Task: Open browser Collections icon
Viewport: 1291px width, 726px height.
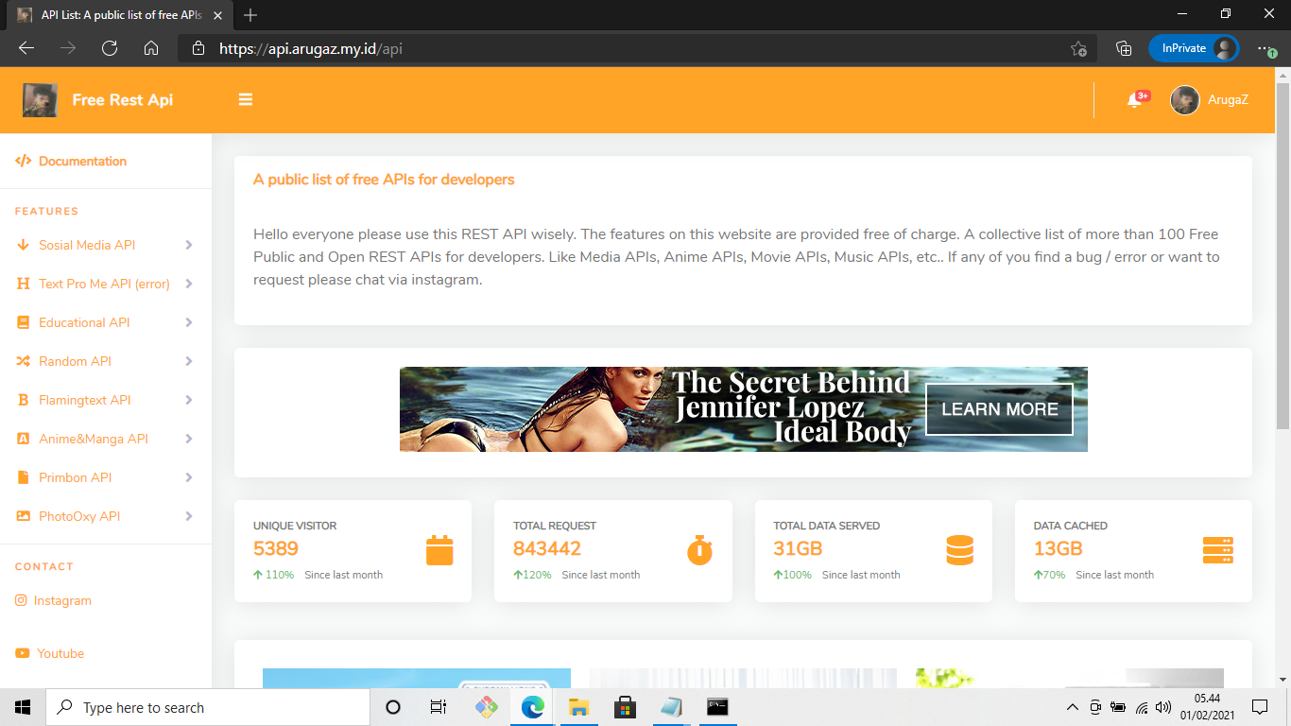Action: (1124, 48)
